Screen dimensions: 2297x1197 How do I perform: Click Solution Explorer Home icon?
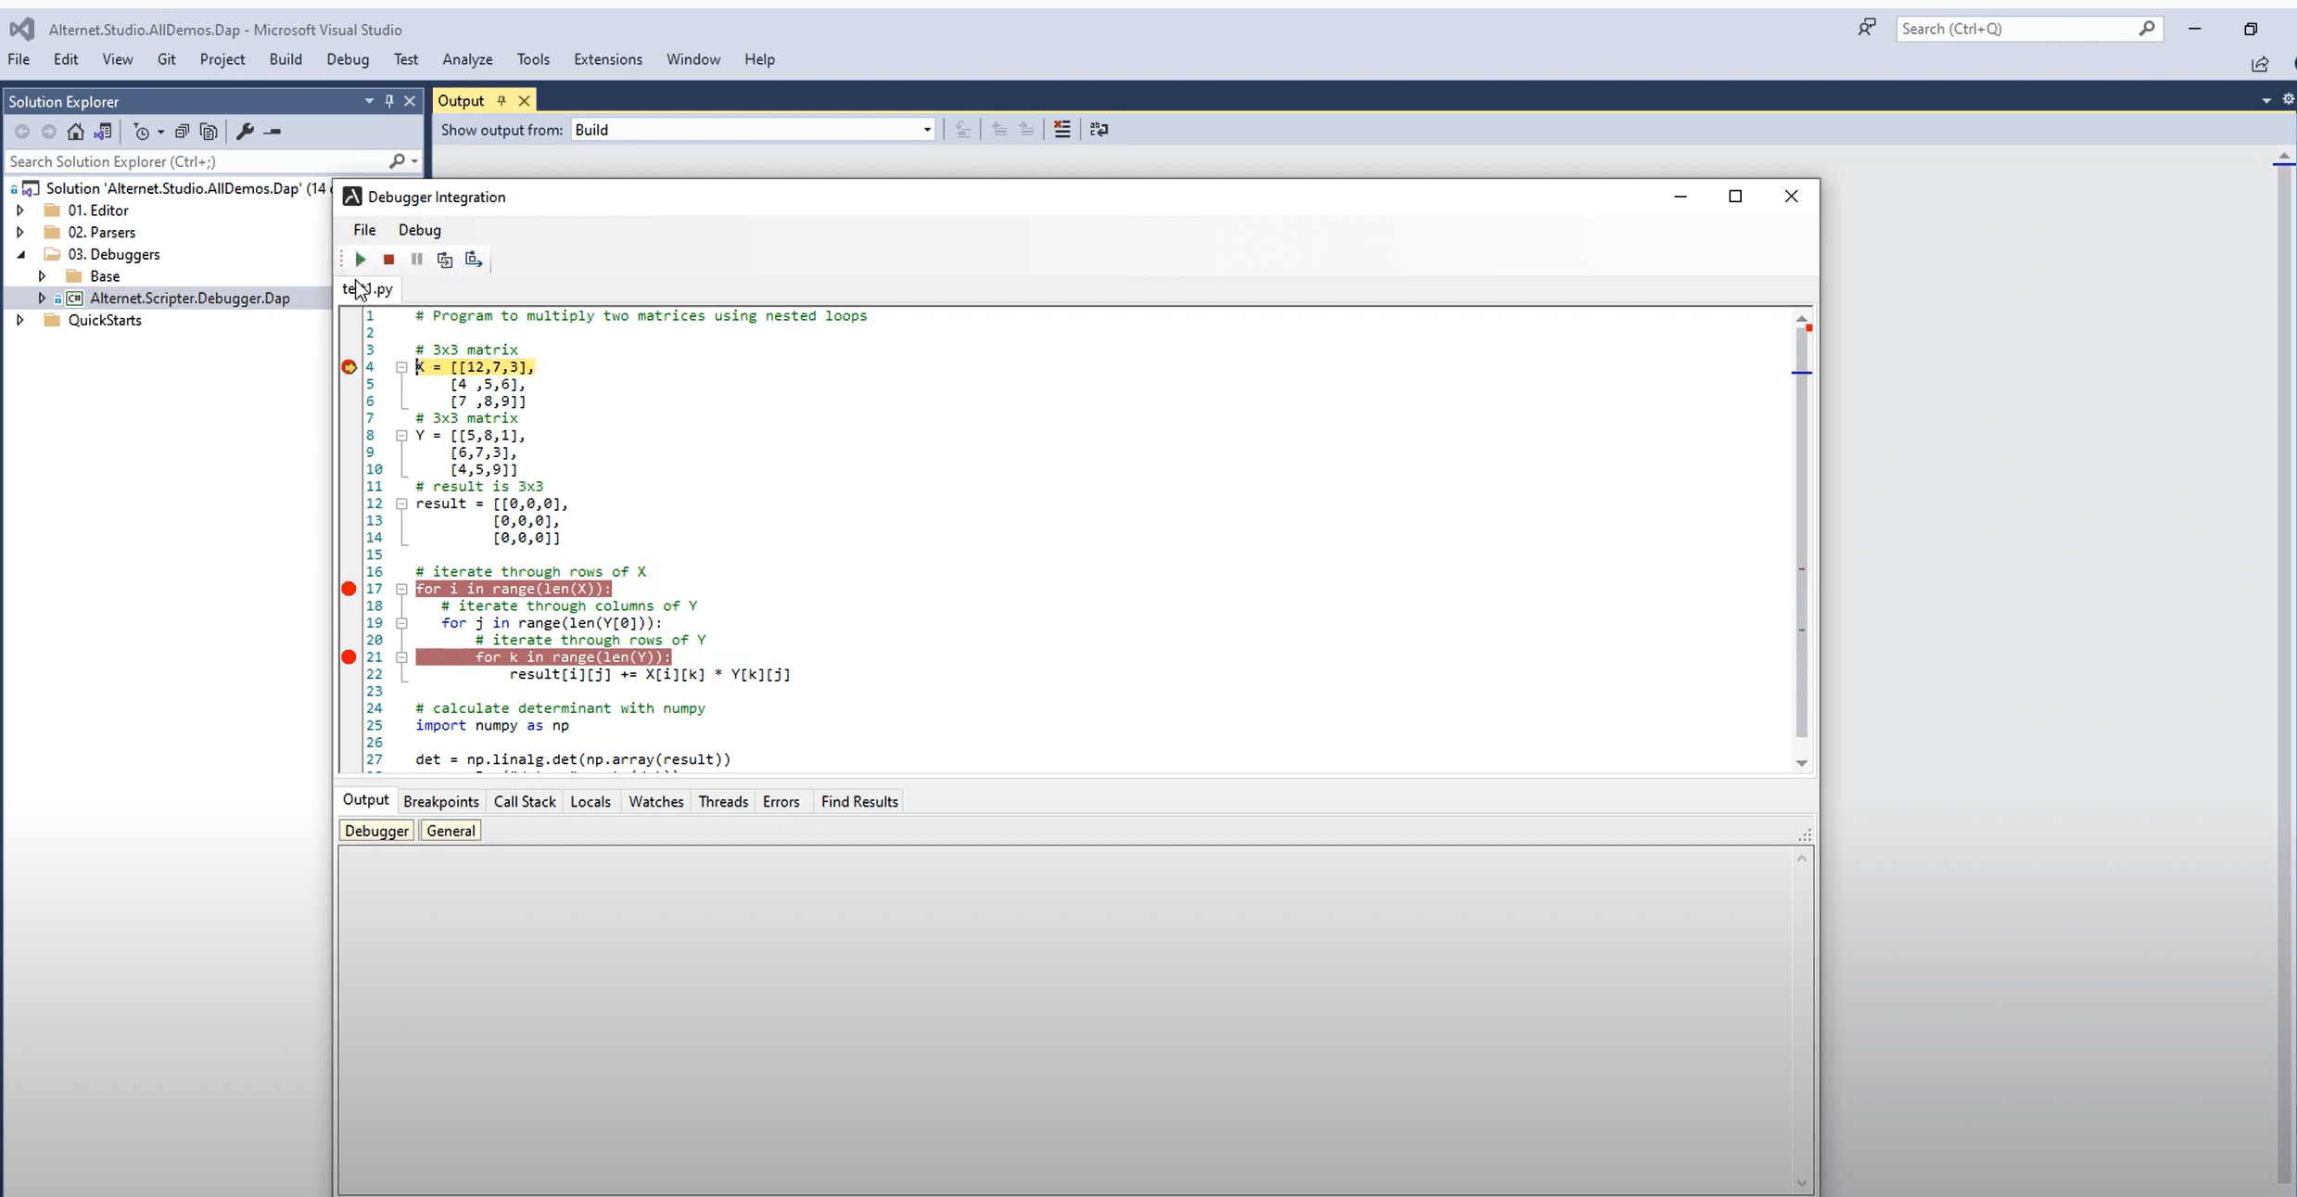click(76, 132)
